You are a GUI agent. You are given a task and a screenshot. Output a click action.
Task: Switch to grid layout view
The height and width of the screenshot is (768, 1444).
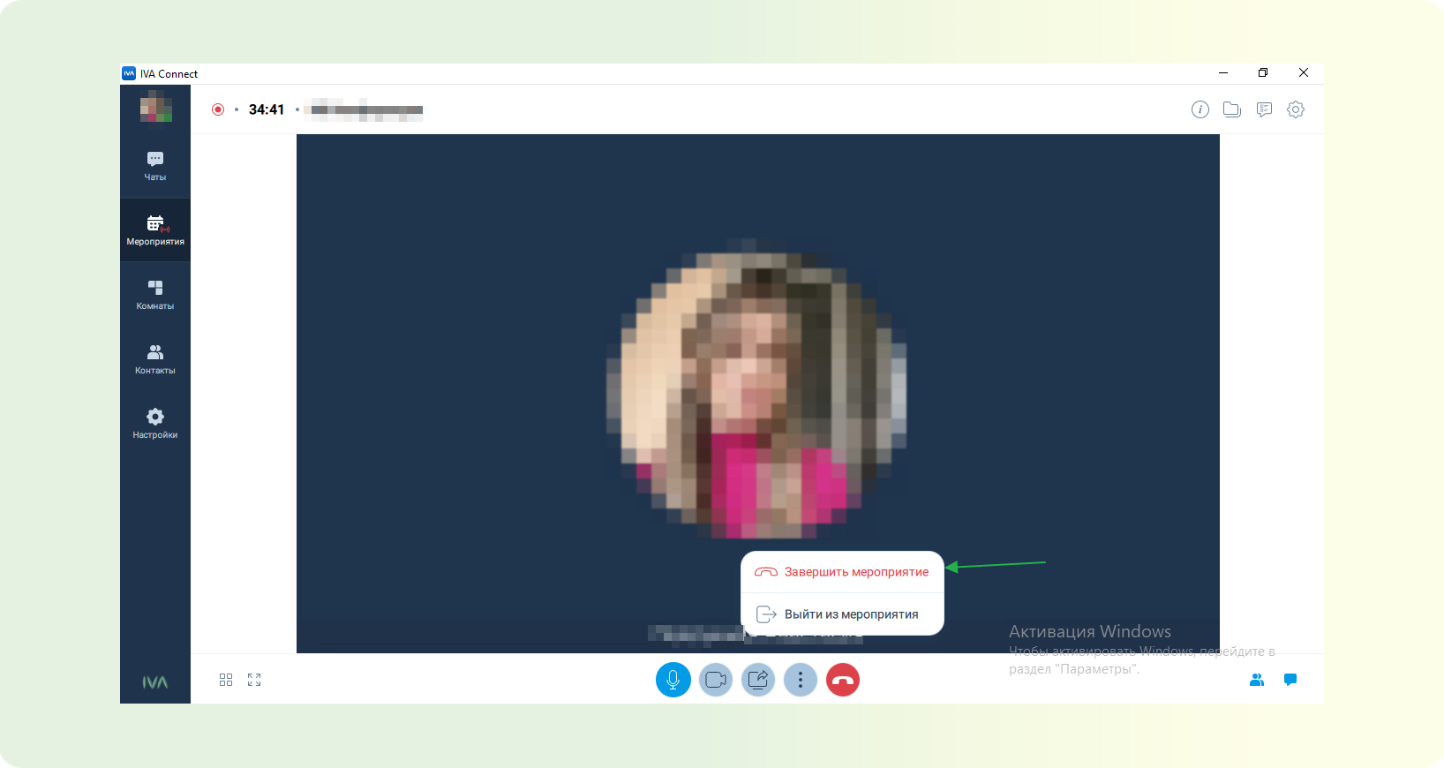[226, 680]
